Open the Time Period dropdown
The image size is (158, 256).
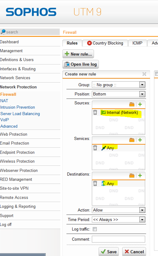142,219
